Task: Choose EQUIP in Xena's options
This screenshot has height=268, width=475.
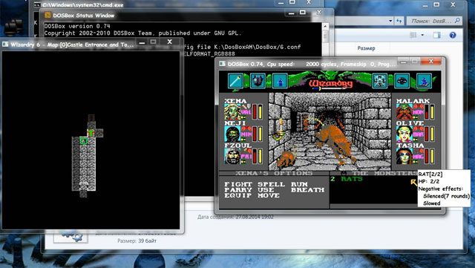Action: click(238, 195)
